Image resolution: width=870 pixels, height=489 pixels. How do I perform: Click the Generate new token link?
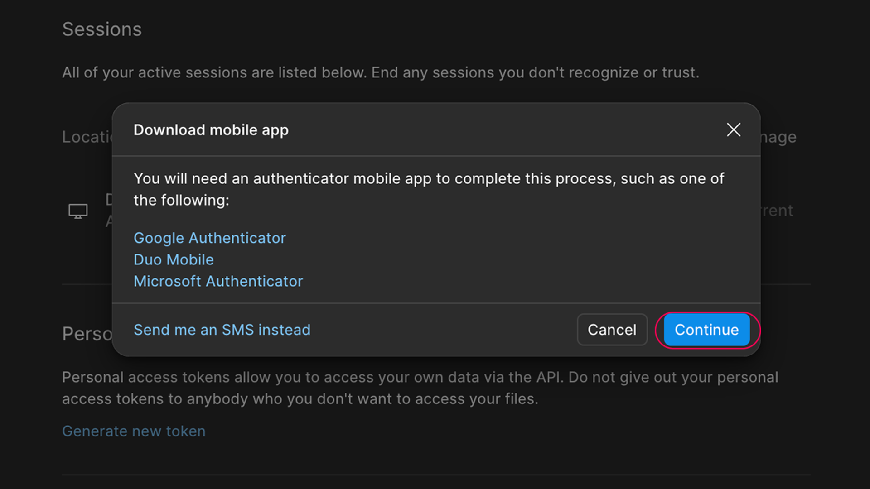click(134, 431)
